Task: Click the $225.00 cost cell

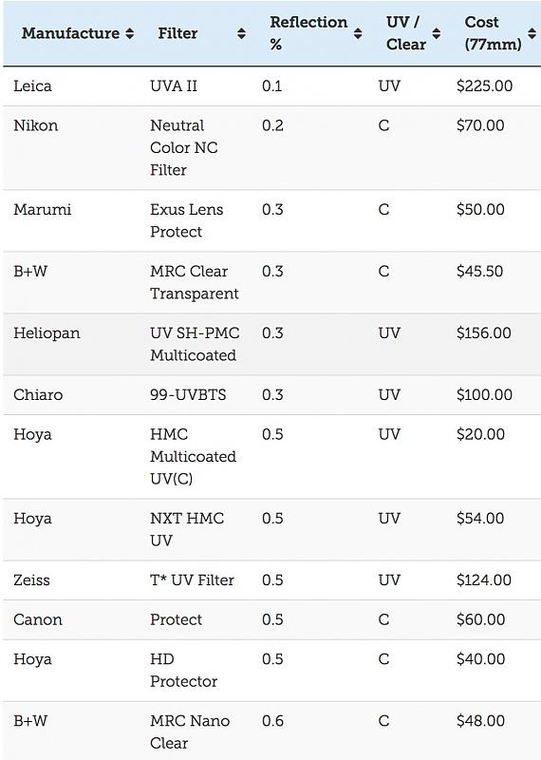Action: click(484, 86)
